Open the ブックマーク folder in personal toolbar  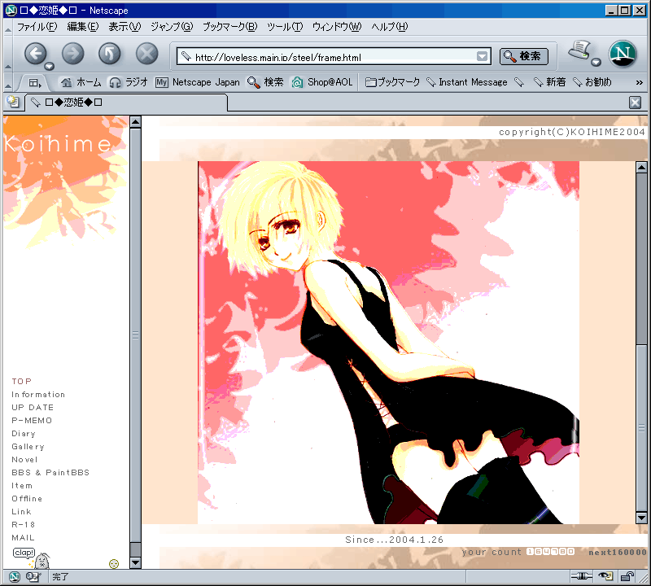(x=392, y=82)
